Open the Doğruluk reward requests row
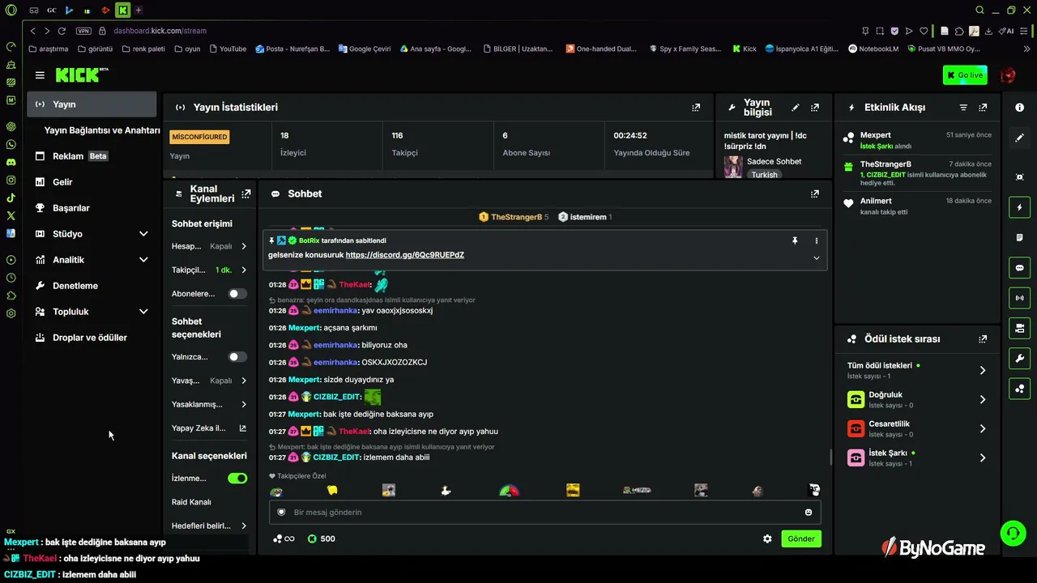Screen dimensions: 1037x583 click(916, 399)
